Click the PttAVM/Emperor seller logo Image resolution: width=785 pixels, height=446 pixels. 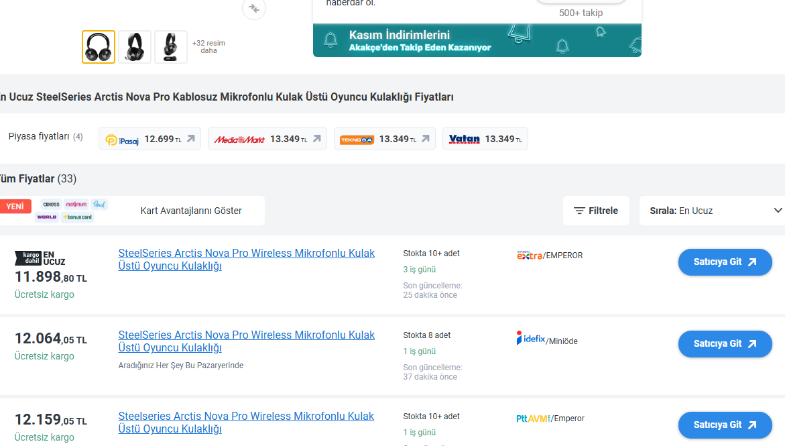(x=550, y=419)
